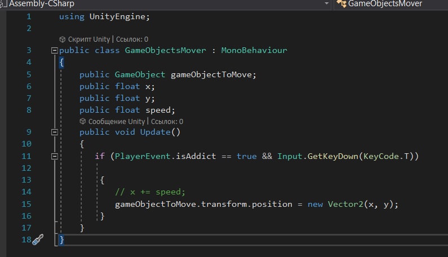Click the GameObjectsMover class icon in navigation bar
The image size is (448, 257).
(x=341, y=3)
